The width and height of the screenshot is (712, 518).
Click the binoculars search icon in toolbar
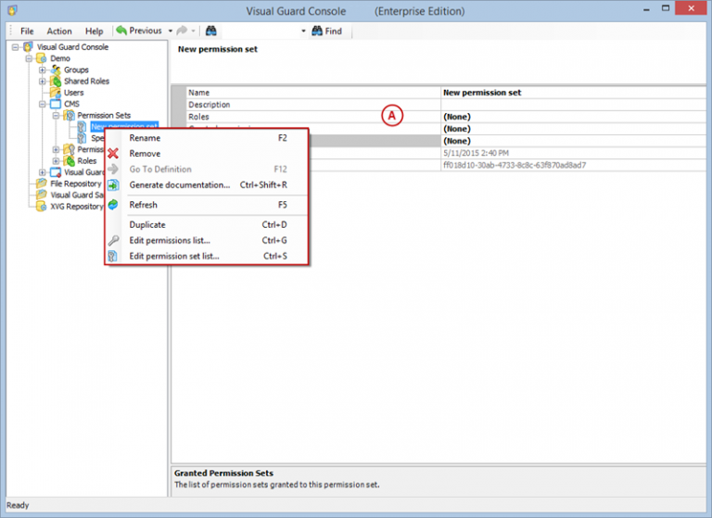point(211,31)
